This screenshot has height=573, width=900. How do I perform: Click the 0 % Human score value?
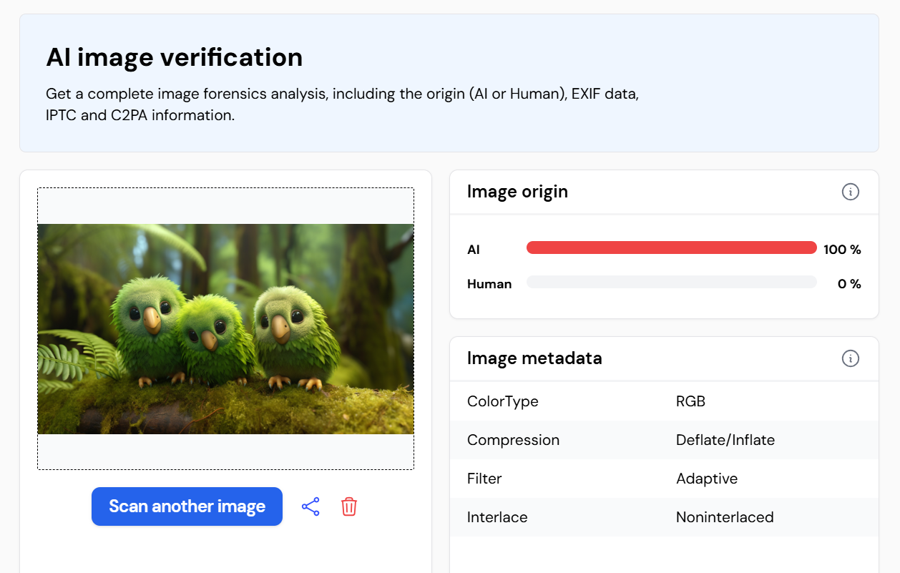coord(849,284)
